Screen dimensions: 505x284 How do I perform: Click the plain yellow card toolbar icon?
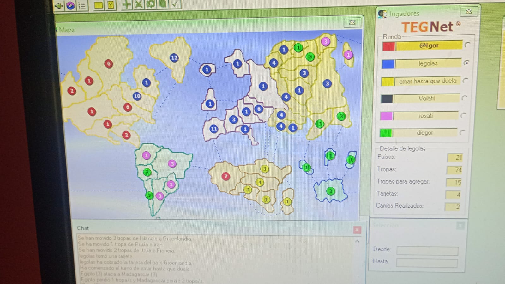(x=98, y=5)
